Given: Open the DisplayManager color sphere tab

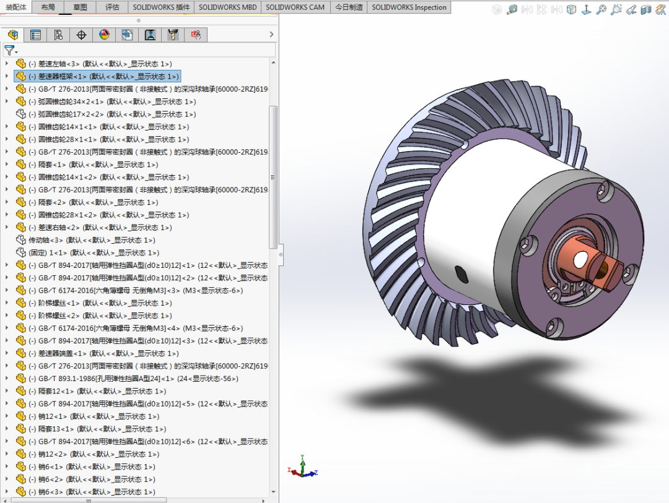Looking at the screenshot, I should 105,35.
